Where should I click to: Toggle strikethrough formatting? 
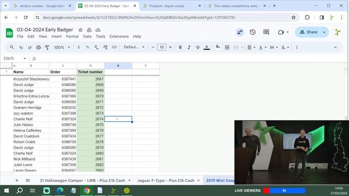point(197,47)
